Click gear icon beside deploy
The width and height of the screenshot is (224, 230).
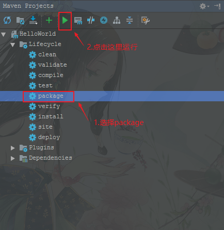click(x=33, y=137)
